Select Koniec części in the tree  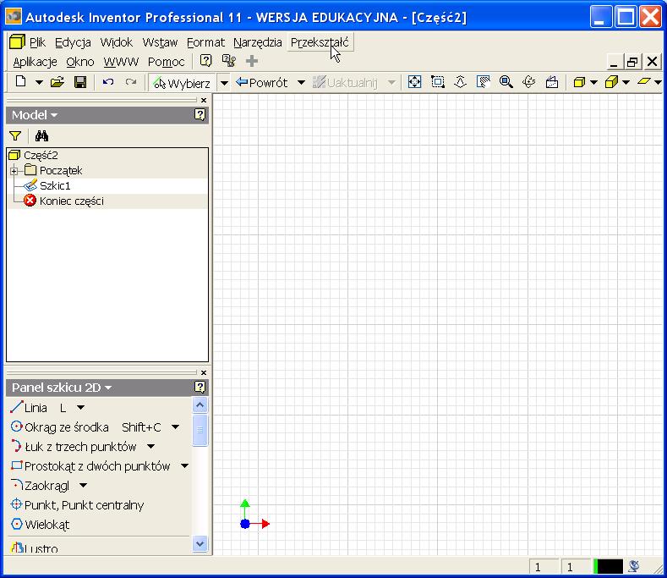click(x=72, y=201)
